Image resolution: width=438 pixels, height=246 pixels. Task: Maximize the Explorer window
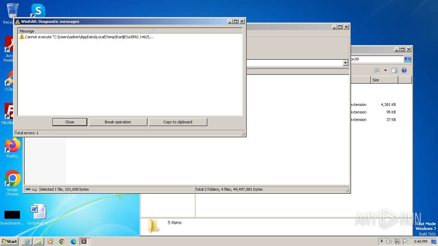[402, 49]
